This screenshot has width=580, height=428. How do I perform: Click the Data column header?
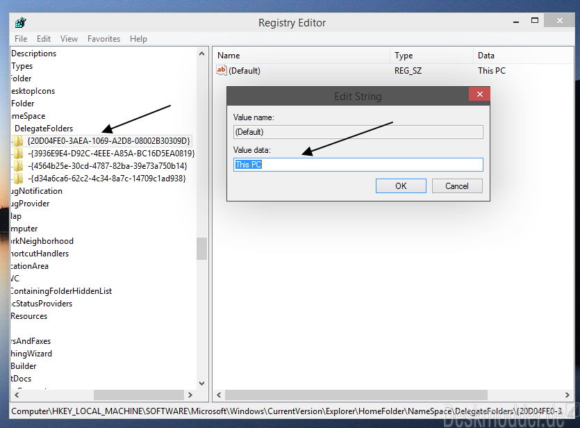coord(524,56)
